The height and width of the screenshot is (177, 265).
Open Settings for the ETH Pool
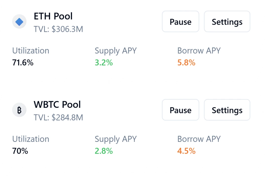[x=227, y=22]
